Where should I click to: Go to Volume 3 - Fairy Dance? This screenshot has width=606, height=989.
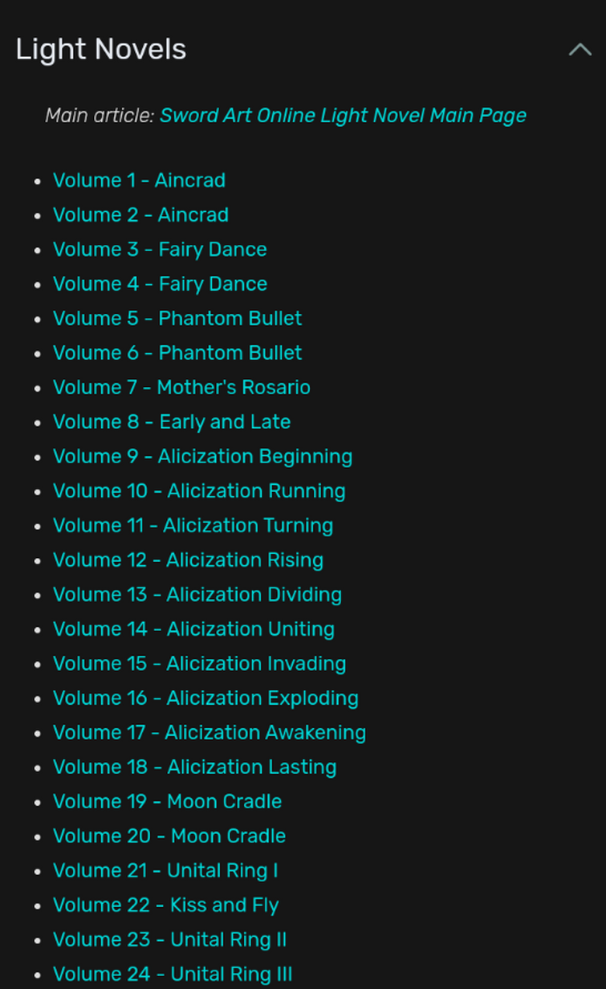[160, 250]
